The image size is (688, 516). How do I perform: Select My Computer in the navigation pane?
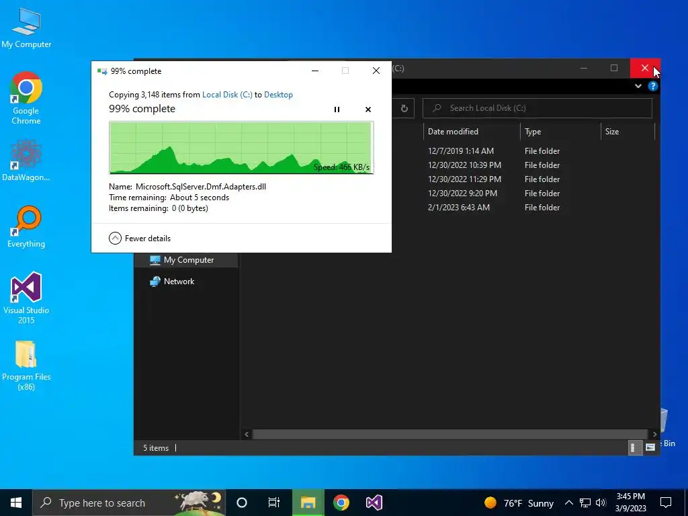[x=187, y=260]
